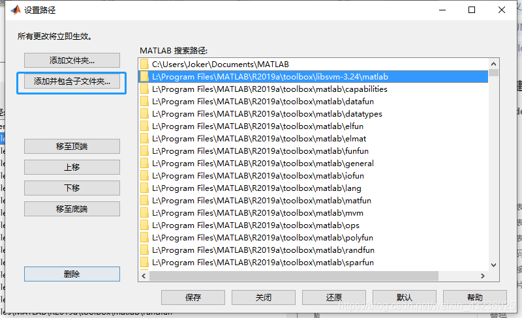The width and height of the screenshot is (522, 318).
Task: Click folder icon of the elfun row
Action: 144,126
